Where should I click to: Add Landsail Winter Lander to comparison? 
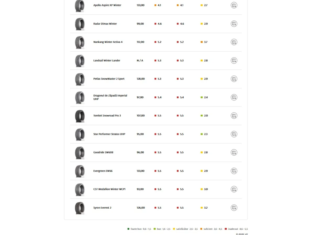point(234,61)
